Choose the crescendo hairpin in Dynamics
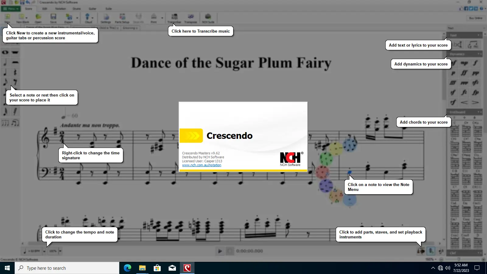487x274 pixels. [464, 102]
